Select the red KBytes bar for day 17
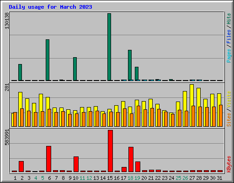 point(124,169)
